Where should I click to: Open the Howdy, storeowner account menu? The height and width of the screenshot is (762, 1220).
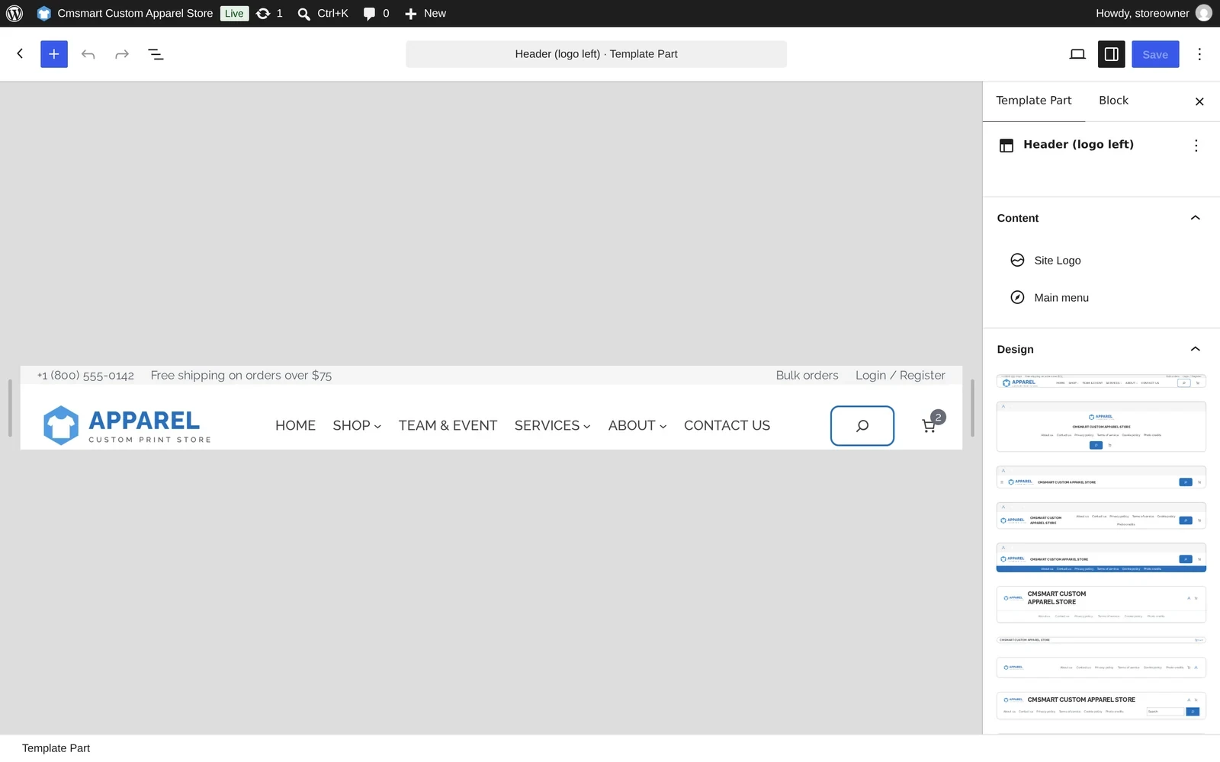click(x=1154, y=13)
